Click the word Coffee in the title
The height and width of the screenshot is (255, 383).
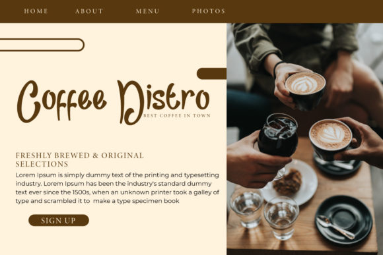click(61, 101)
